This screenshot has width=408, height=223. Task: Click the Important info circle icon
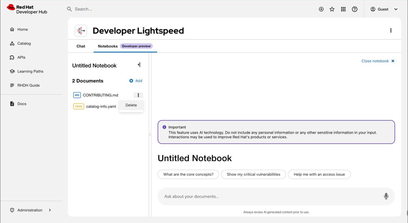164,127
